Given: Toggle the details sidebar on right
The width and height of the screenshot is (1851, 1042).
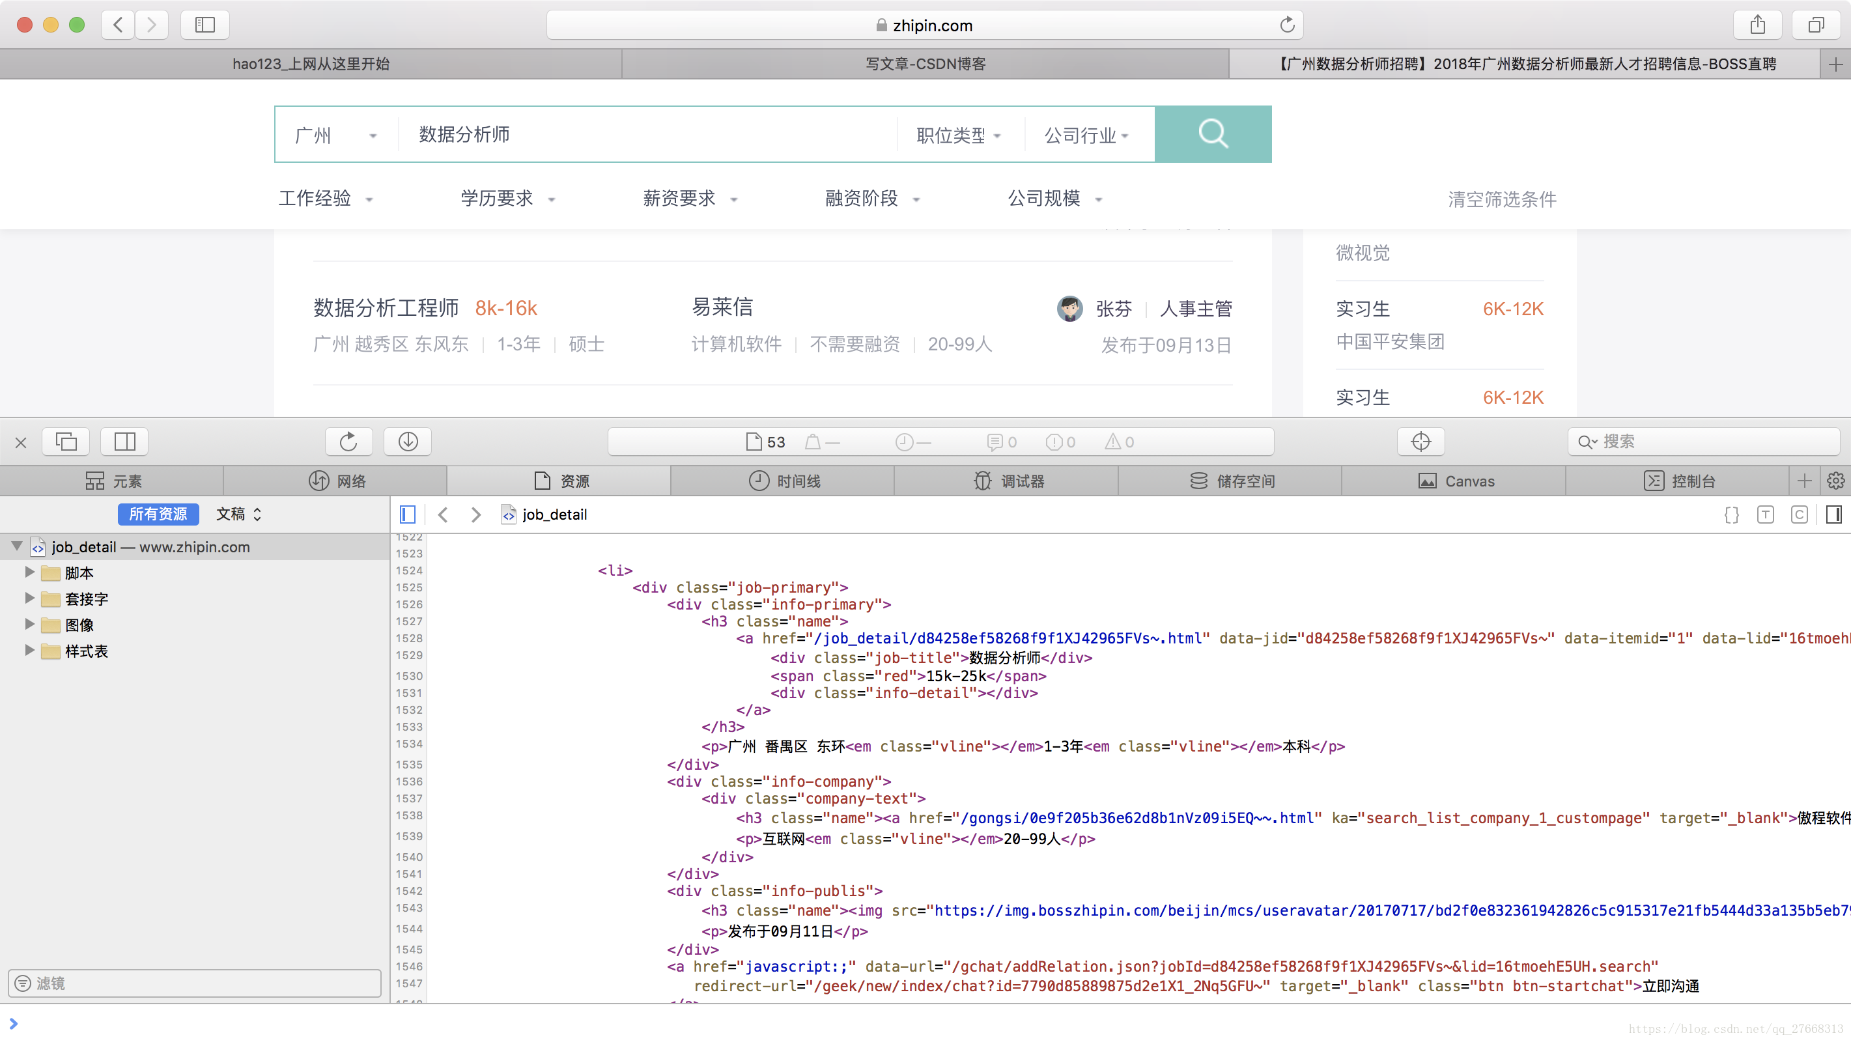Looking at the screenshot, I should coord(1833,514).
